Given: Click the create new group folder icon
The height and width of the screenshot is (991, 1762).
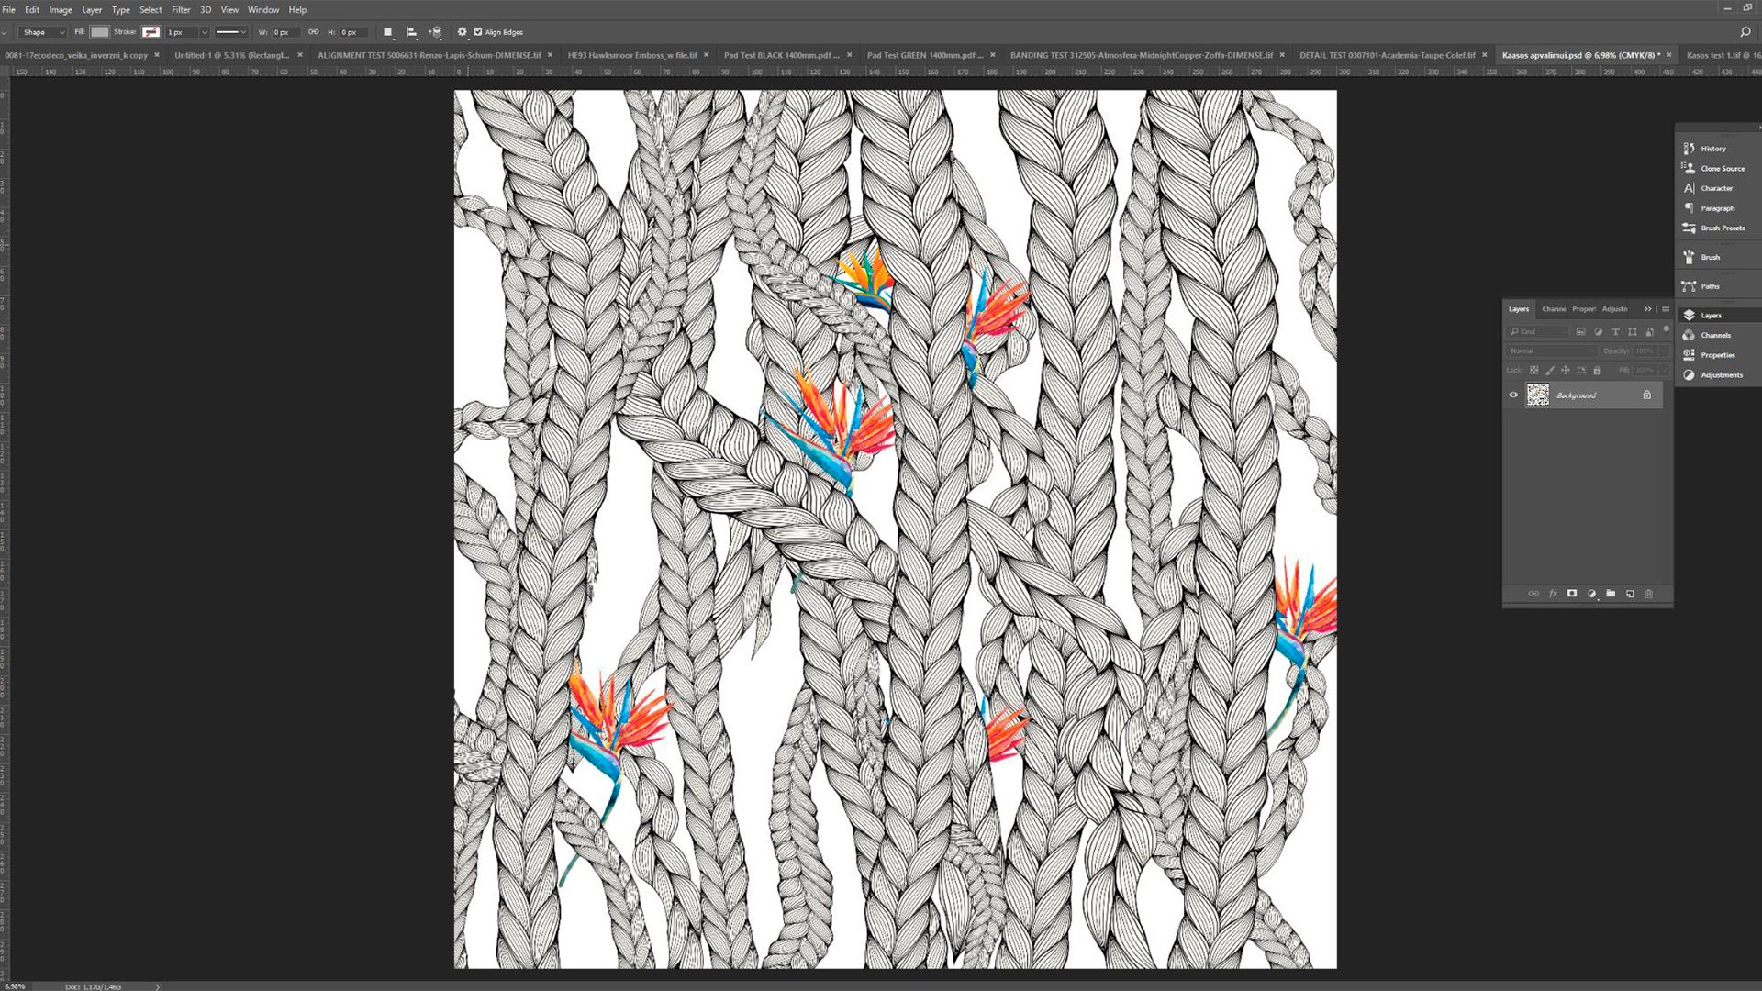Looking at the screenshot, I should (x=1611, y=594).
